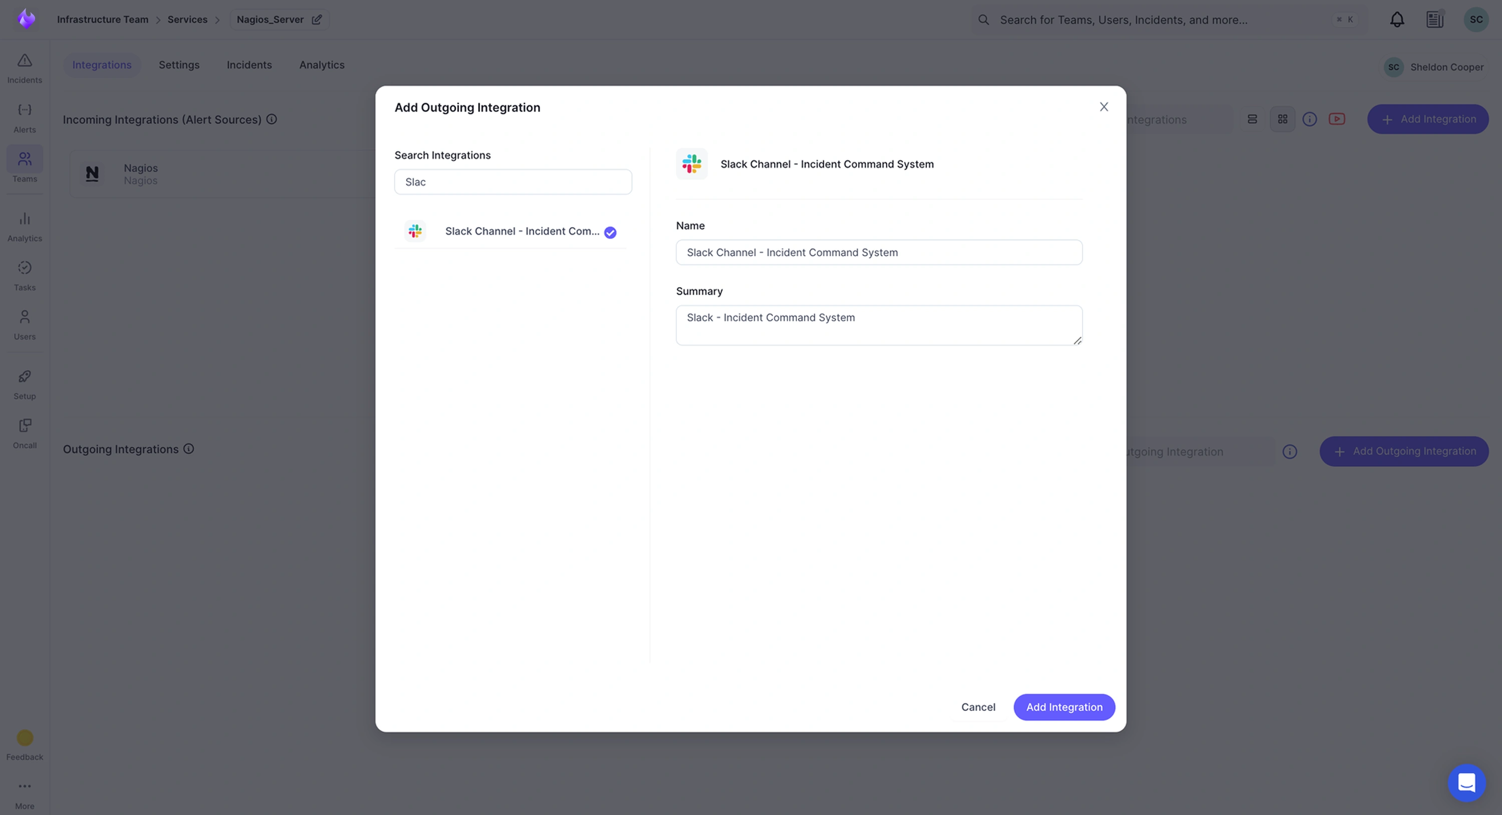
Task: Switch to grid view layout
Action: pyautogui.click(x=1282, y=120)
